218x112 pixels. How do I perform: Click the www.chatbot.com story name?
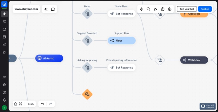click(x=26, y=9)
